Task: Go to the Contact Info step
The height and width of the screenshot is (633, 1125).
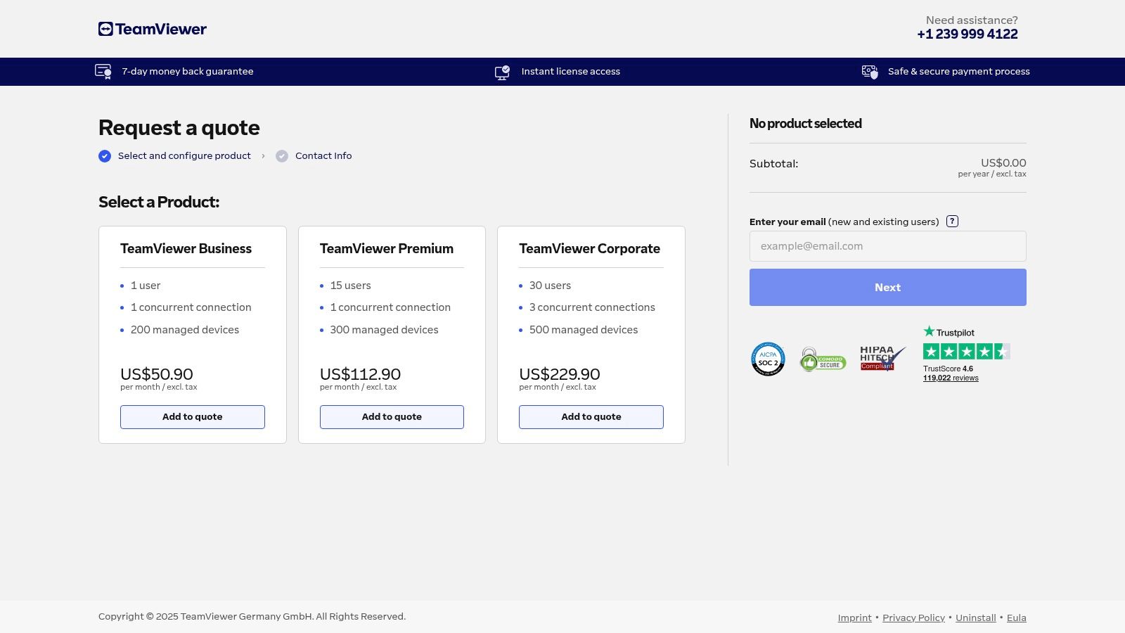Action: (x=323, y=156)
